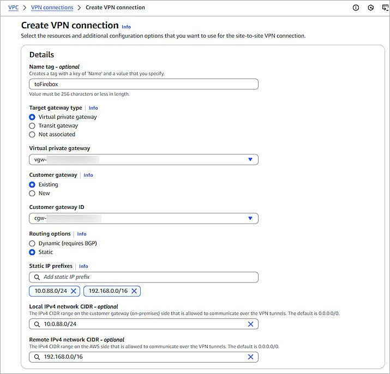Select Dynamic (requires BGP) routing

[32, 243]
